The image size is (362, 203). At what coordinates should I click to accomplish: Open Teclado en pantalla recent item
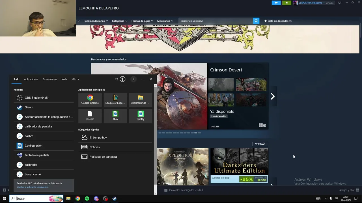point(44,155)
